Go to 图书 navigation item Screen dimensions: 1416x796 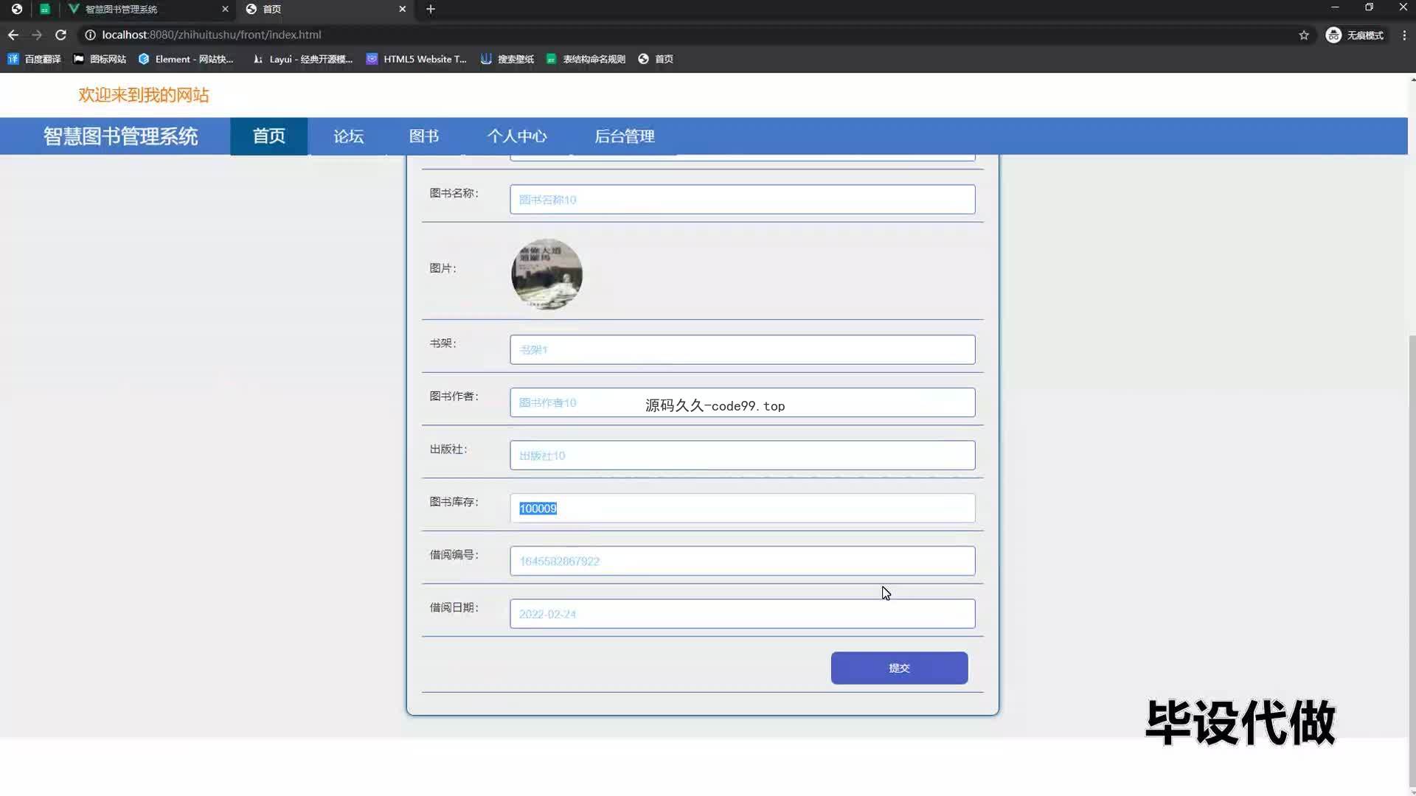tap(423, 136)
